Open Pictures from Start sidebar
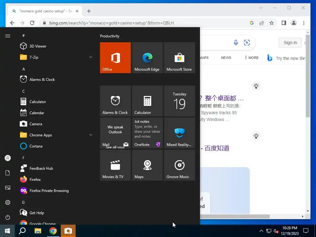Viewport: 316px width, 237px height. pos(8,188)
